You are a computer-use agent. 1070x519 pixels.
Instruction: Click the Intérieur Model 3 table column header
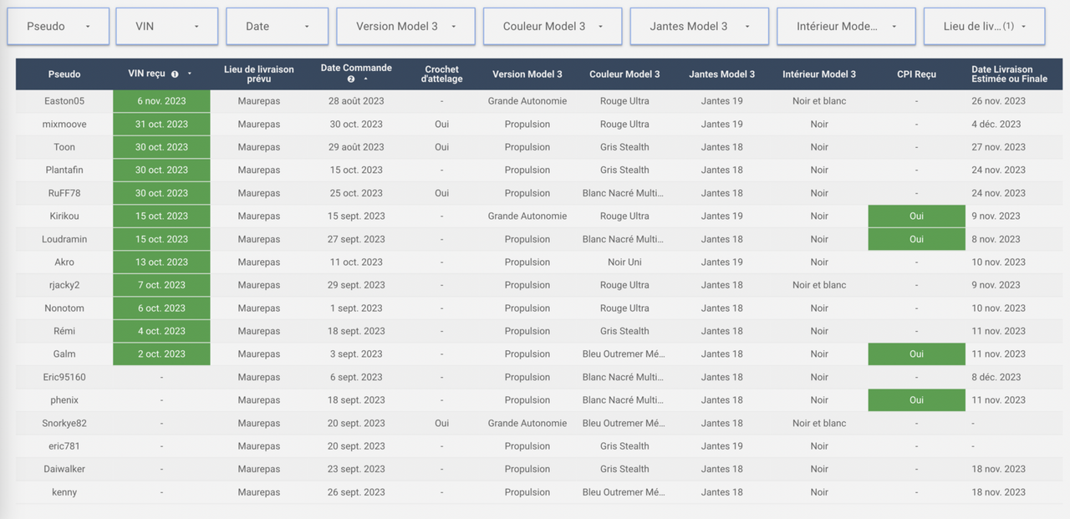[819, 74]
